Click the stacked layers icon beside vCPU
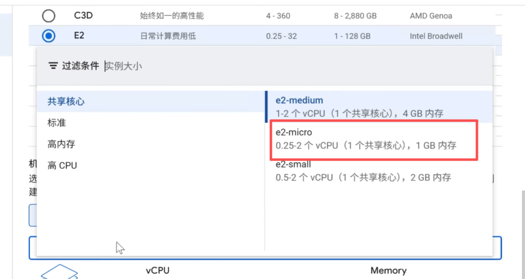Screen dimensions: 525x279 click(x=59, y=272)
